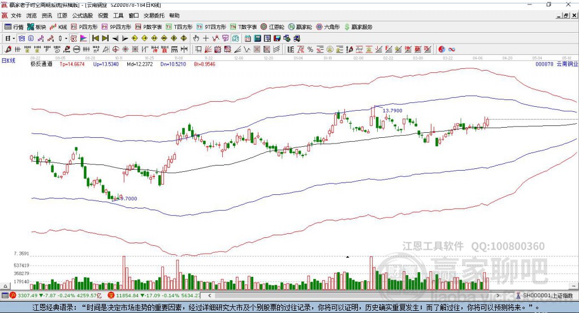Click the Tp=14.6674 value
This screenshot has height=313, width=579.
(x=72, y=64)
